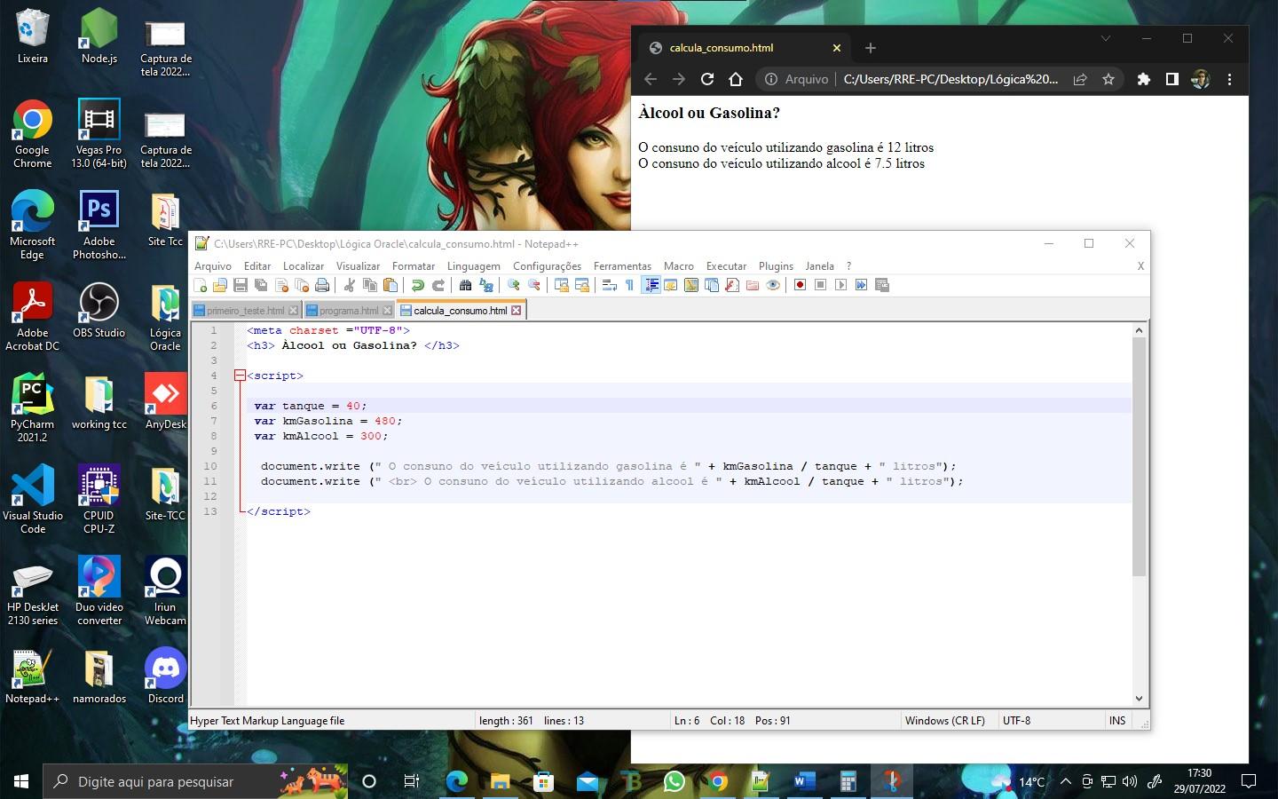The image size is (1278, 799).
Task: Show hidden tray icons chevron
Action: tap(1065, 781)
